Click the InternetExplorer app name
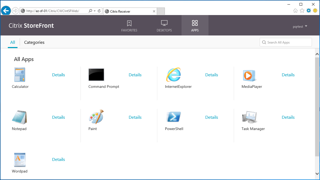Image resolution: width=320 pixels, height=180 pixels. coord(178,87)
